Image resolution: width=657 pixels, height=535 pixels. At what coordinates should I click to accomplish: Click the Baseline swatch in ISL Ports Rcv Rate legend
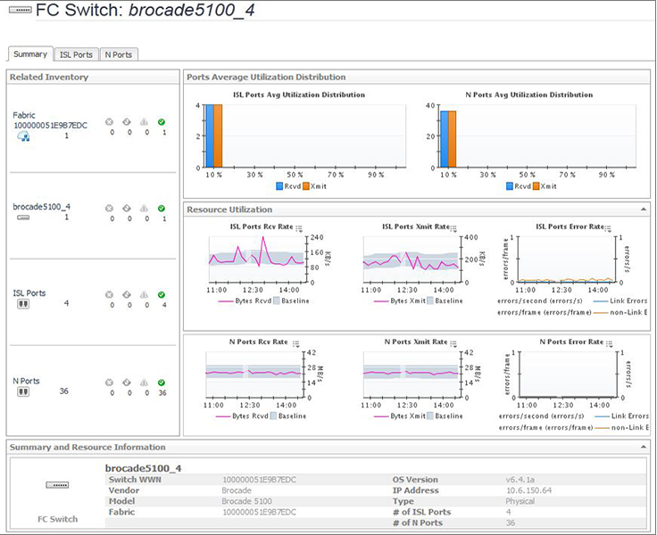coord(277,300)
